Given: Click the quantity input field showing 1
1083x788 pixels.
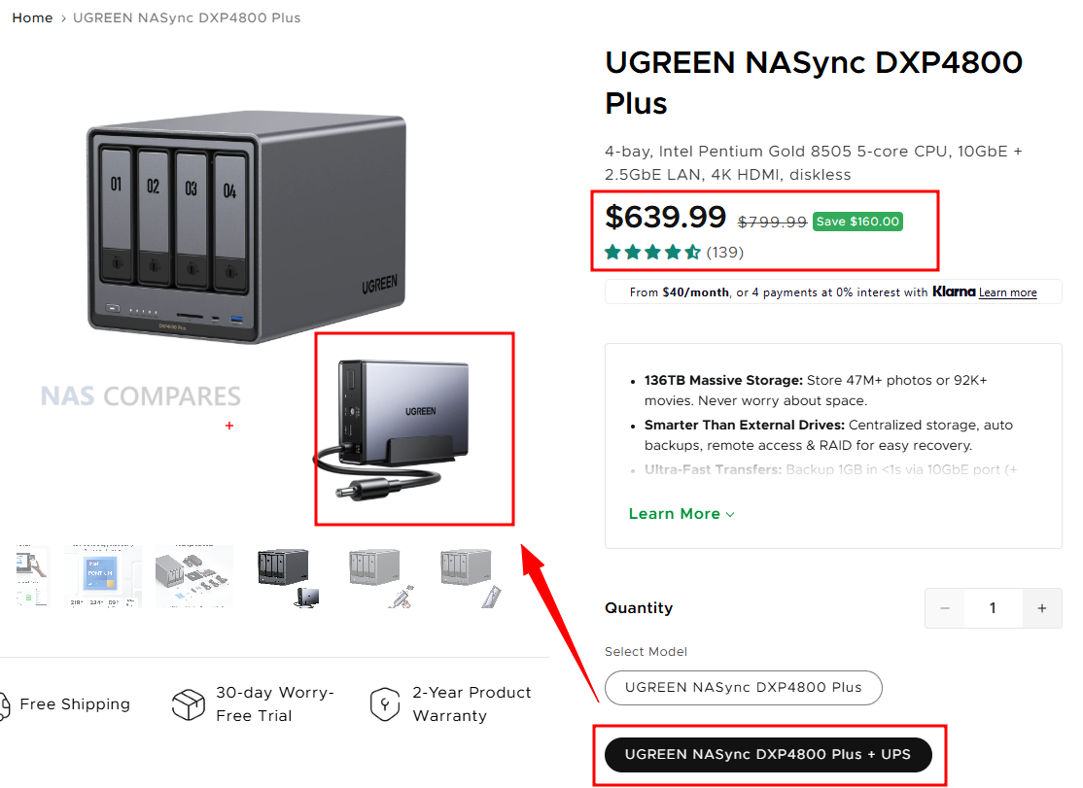Looking at the screenshot, I should tap(994, 608).
